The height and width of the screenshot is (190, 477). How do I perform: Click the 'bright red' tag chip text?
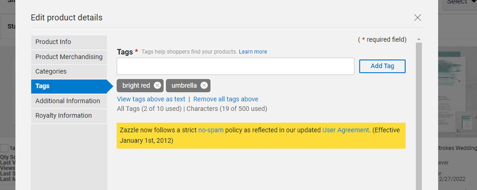(136, 86)
